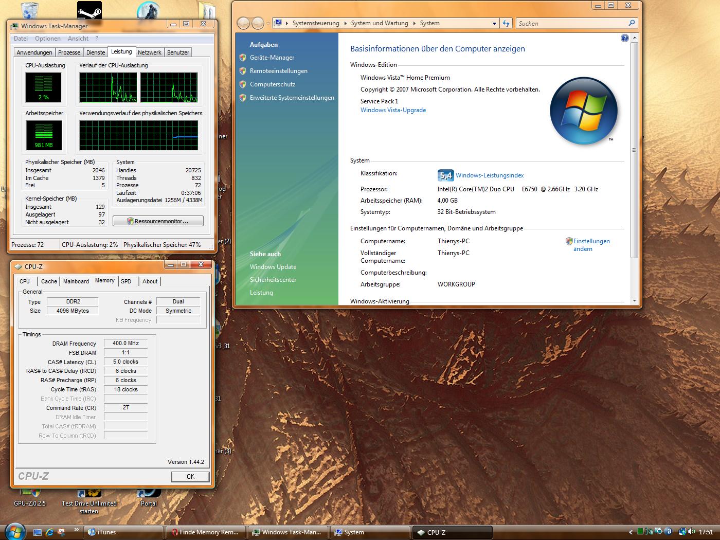Click the Size field 4096 MBytes
720x540 pixels.
(x=73, y=311)
